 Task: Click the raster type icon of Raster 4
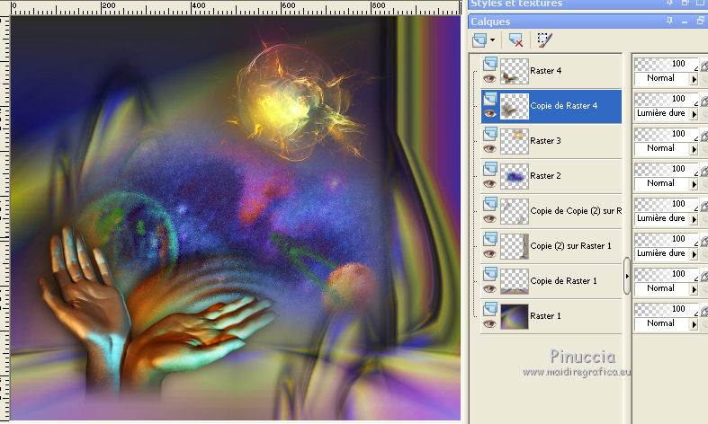pos(490,64)
